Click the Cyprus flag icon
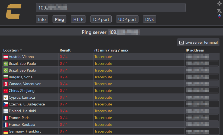 pos(5,98)
